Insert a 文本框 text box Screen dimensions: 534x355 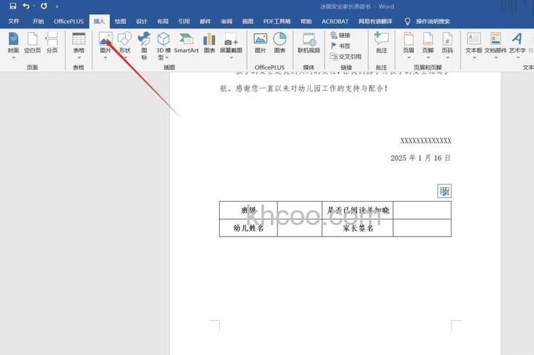pos(474,45)
